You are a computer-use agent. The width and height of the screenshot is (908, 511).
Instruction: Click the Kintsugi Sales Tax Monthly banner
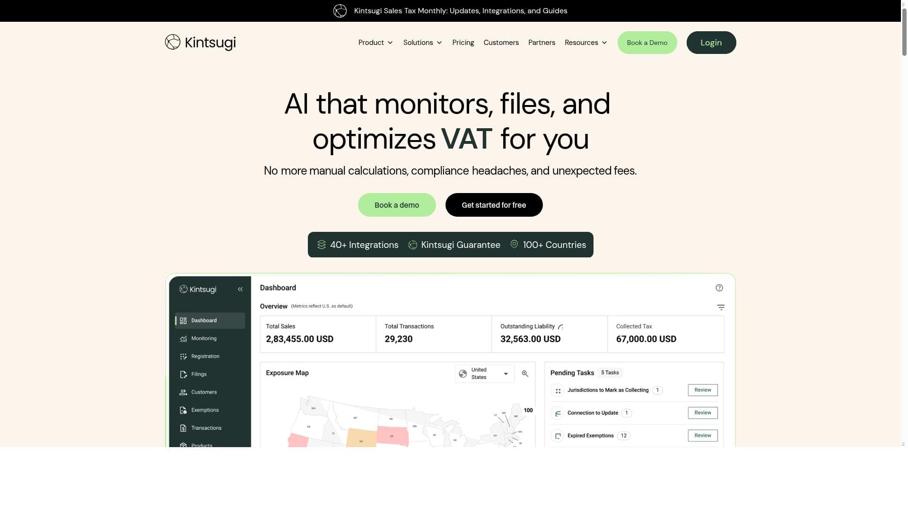pos(460,11)
